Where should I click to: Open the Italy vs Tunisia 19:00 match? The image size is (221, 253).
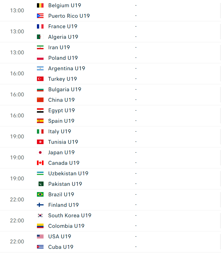[110, 137]
